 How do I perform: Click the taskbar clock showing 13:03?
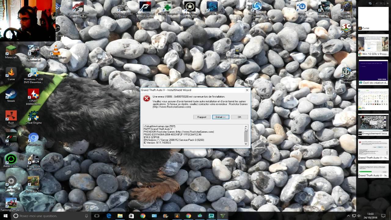370,216
